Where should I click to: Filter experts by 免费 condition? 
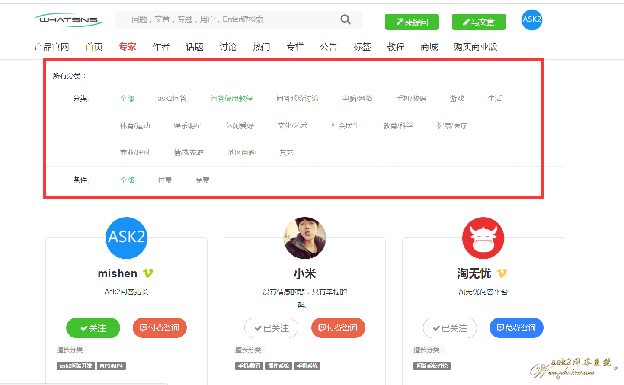click(202, 180)
